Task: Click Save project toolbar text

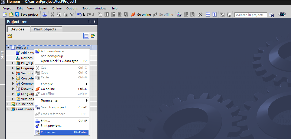Action: [x=29, y=15]
